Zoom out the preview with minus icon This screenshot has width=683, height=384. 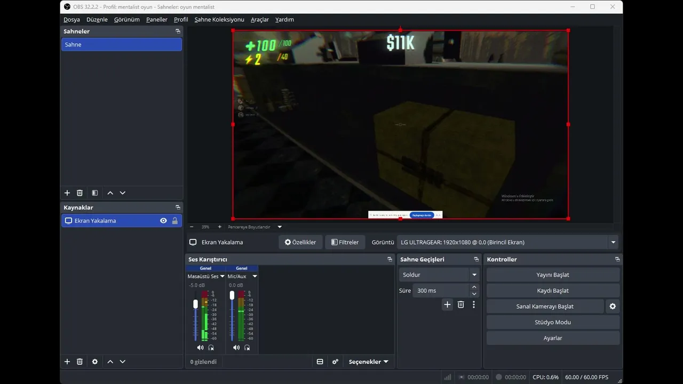coord(192,227)
